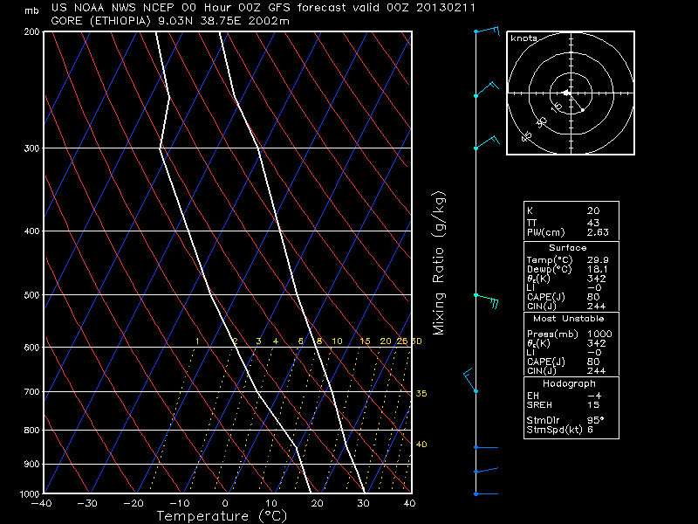698x524 pixels.
Task: Click the wind barb at 300 mb
Action: [x=487, y=142]
